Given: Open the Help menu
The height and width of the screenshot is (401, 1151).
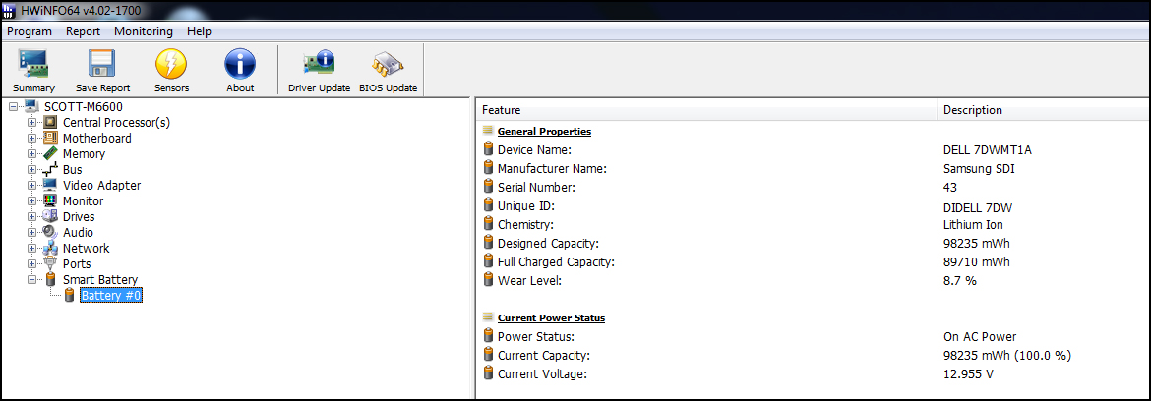Looking at the screenshot, I should pyautogui.click(x=199, y=31).
